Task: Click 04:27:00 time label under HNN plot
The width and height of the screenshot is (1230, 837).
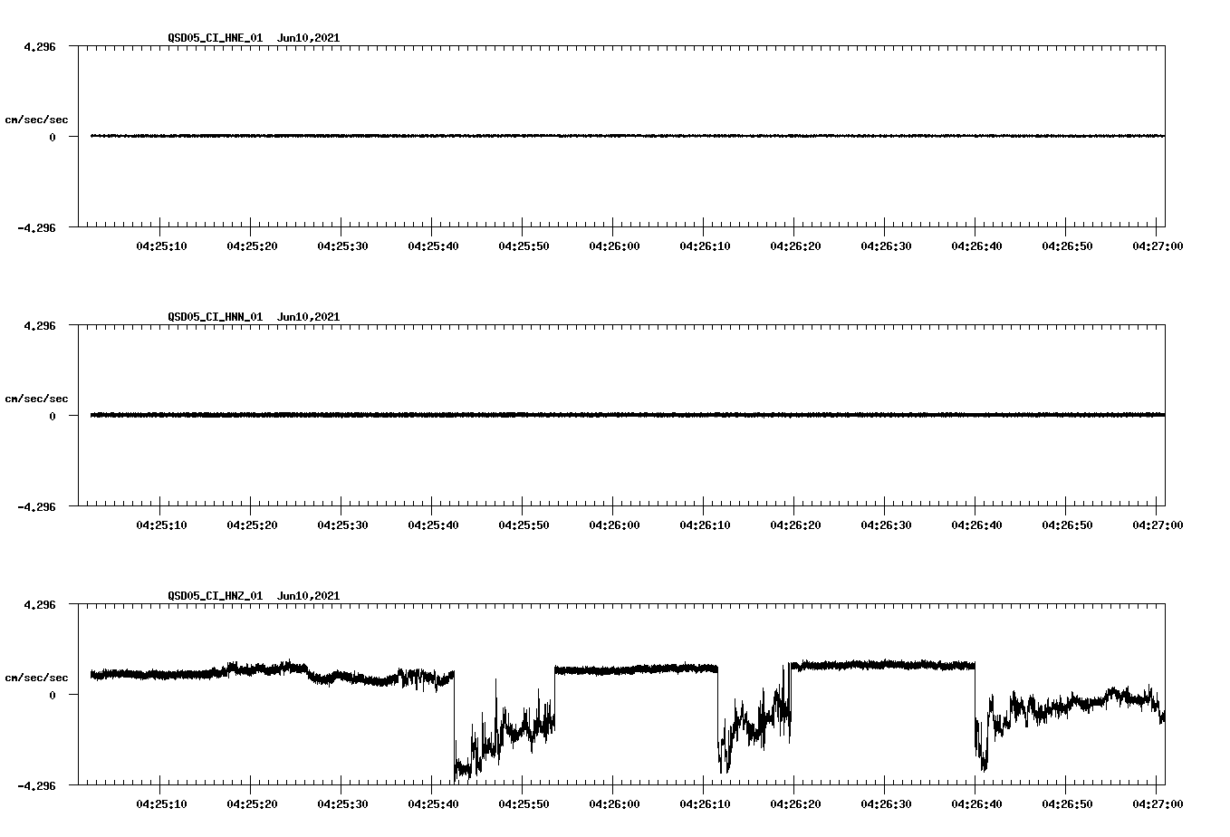Action: [x=1158, y=524]
